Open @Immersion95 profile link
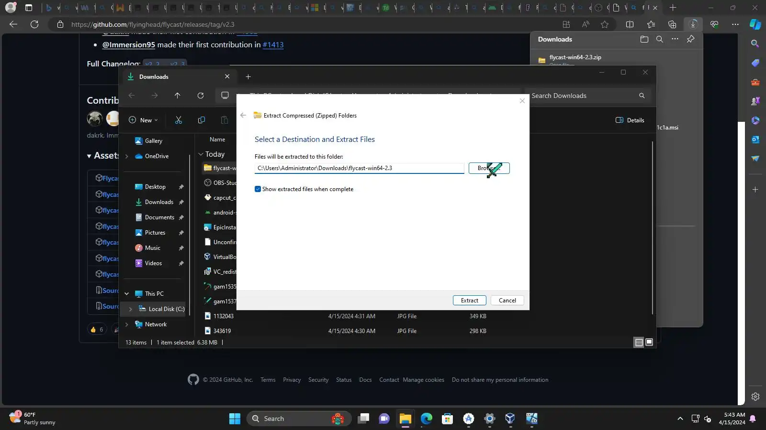Viewport: 766px width, 430px height. [x=128, y=44]
